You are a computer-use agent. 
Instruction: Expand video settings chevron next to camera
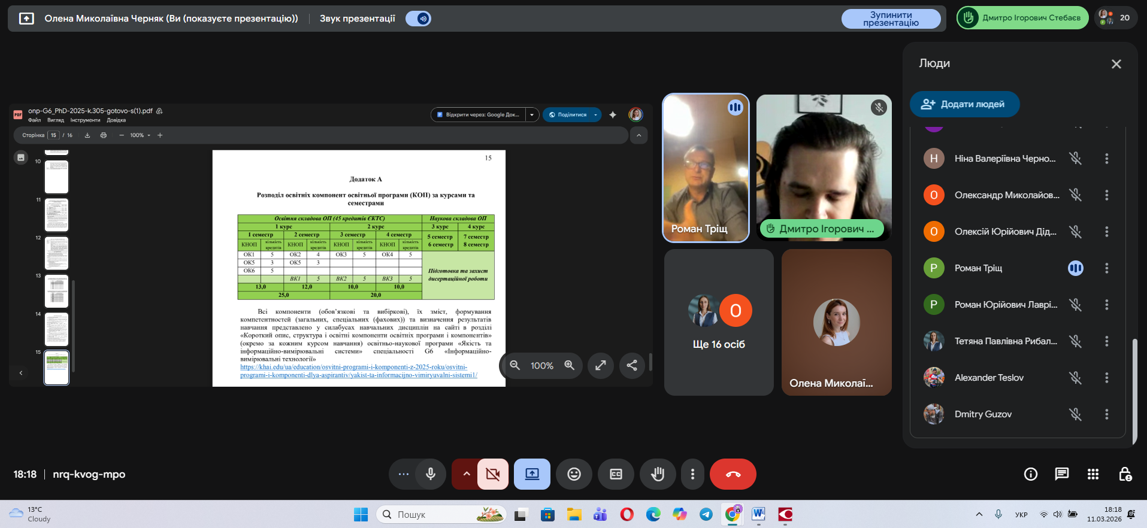pos(466,474)
